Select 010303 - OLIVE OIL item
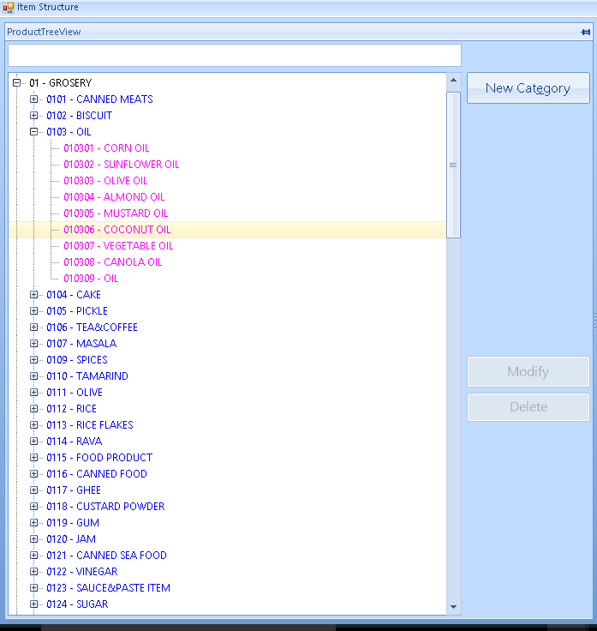This screenshot has height=631, width=597. click(105, 181)
